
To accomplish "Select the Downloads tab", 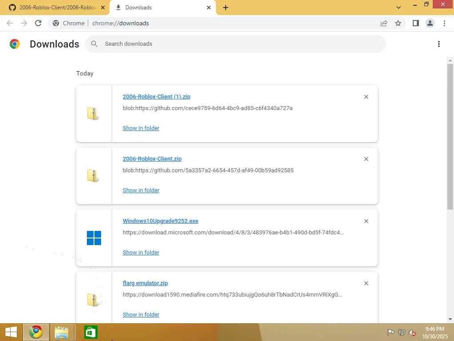I will pos(163,8).
